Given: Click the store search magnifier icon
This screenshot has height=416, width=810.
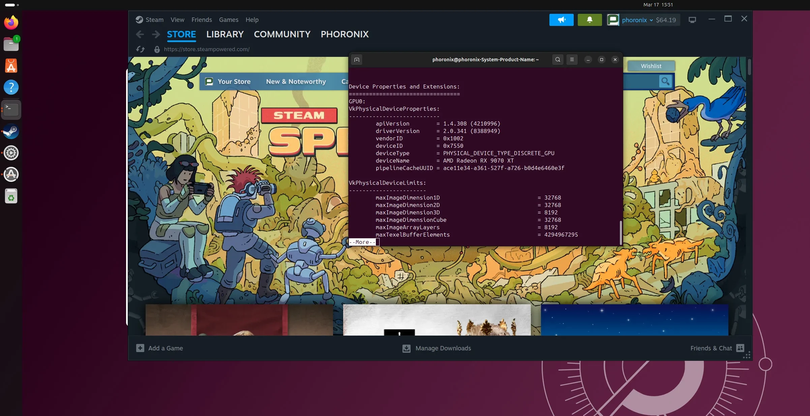Looking at the screenshot, I should 665,81.
